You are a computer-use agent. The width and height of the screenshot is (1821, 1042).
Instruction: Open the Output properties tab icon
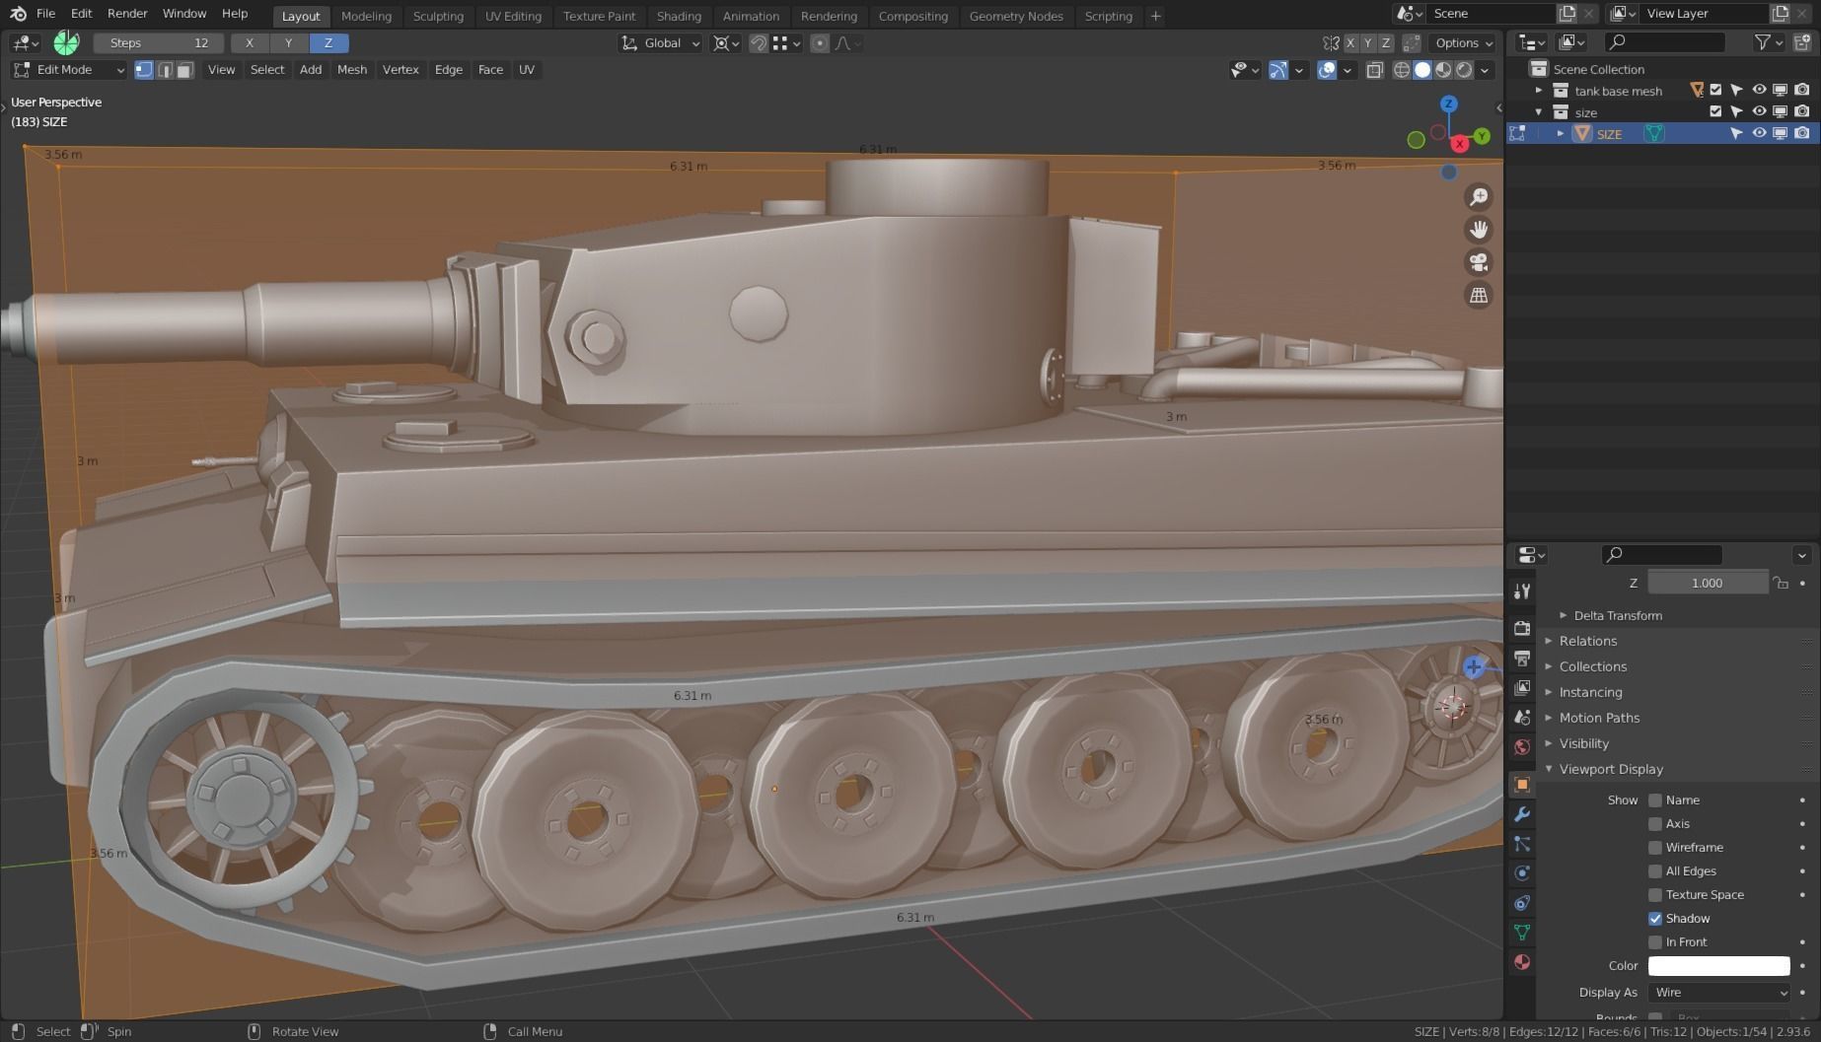(1522, 658)
